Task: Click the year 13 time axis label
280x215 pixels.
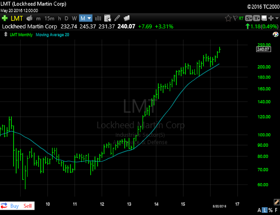Action: (x=129, y=204)
